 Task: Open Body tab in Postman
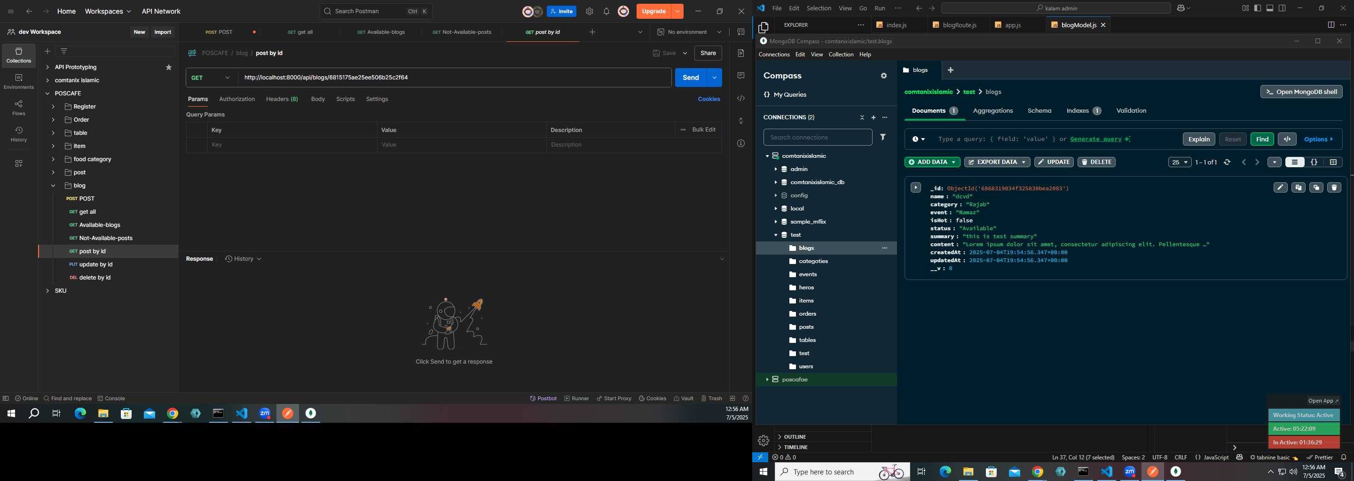(317, 99)
